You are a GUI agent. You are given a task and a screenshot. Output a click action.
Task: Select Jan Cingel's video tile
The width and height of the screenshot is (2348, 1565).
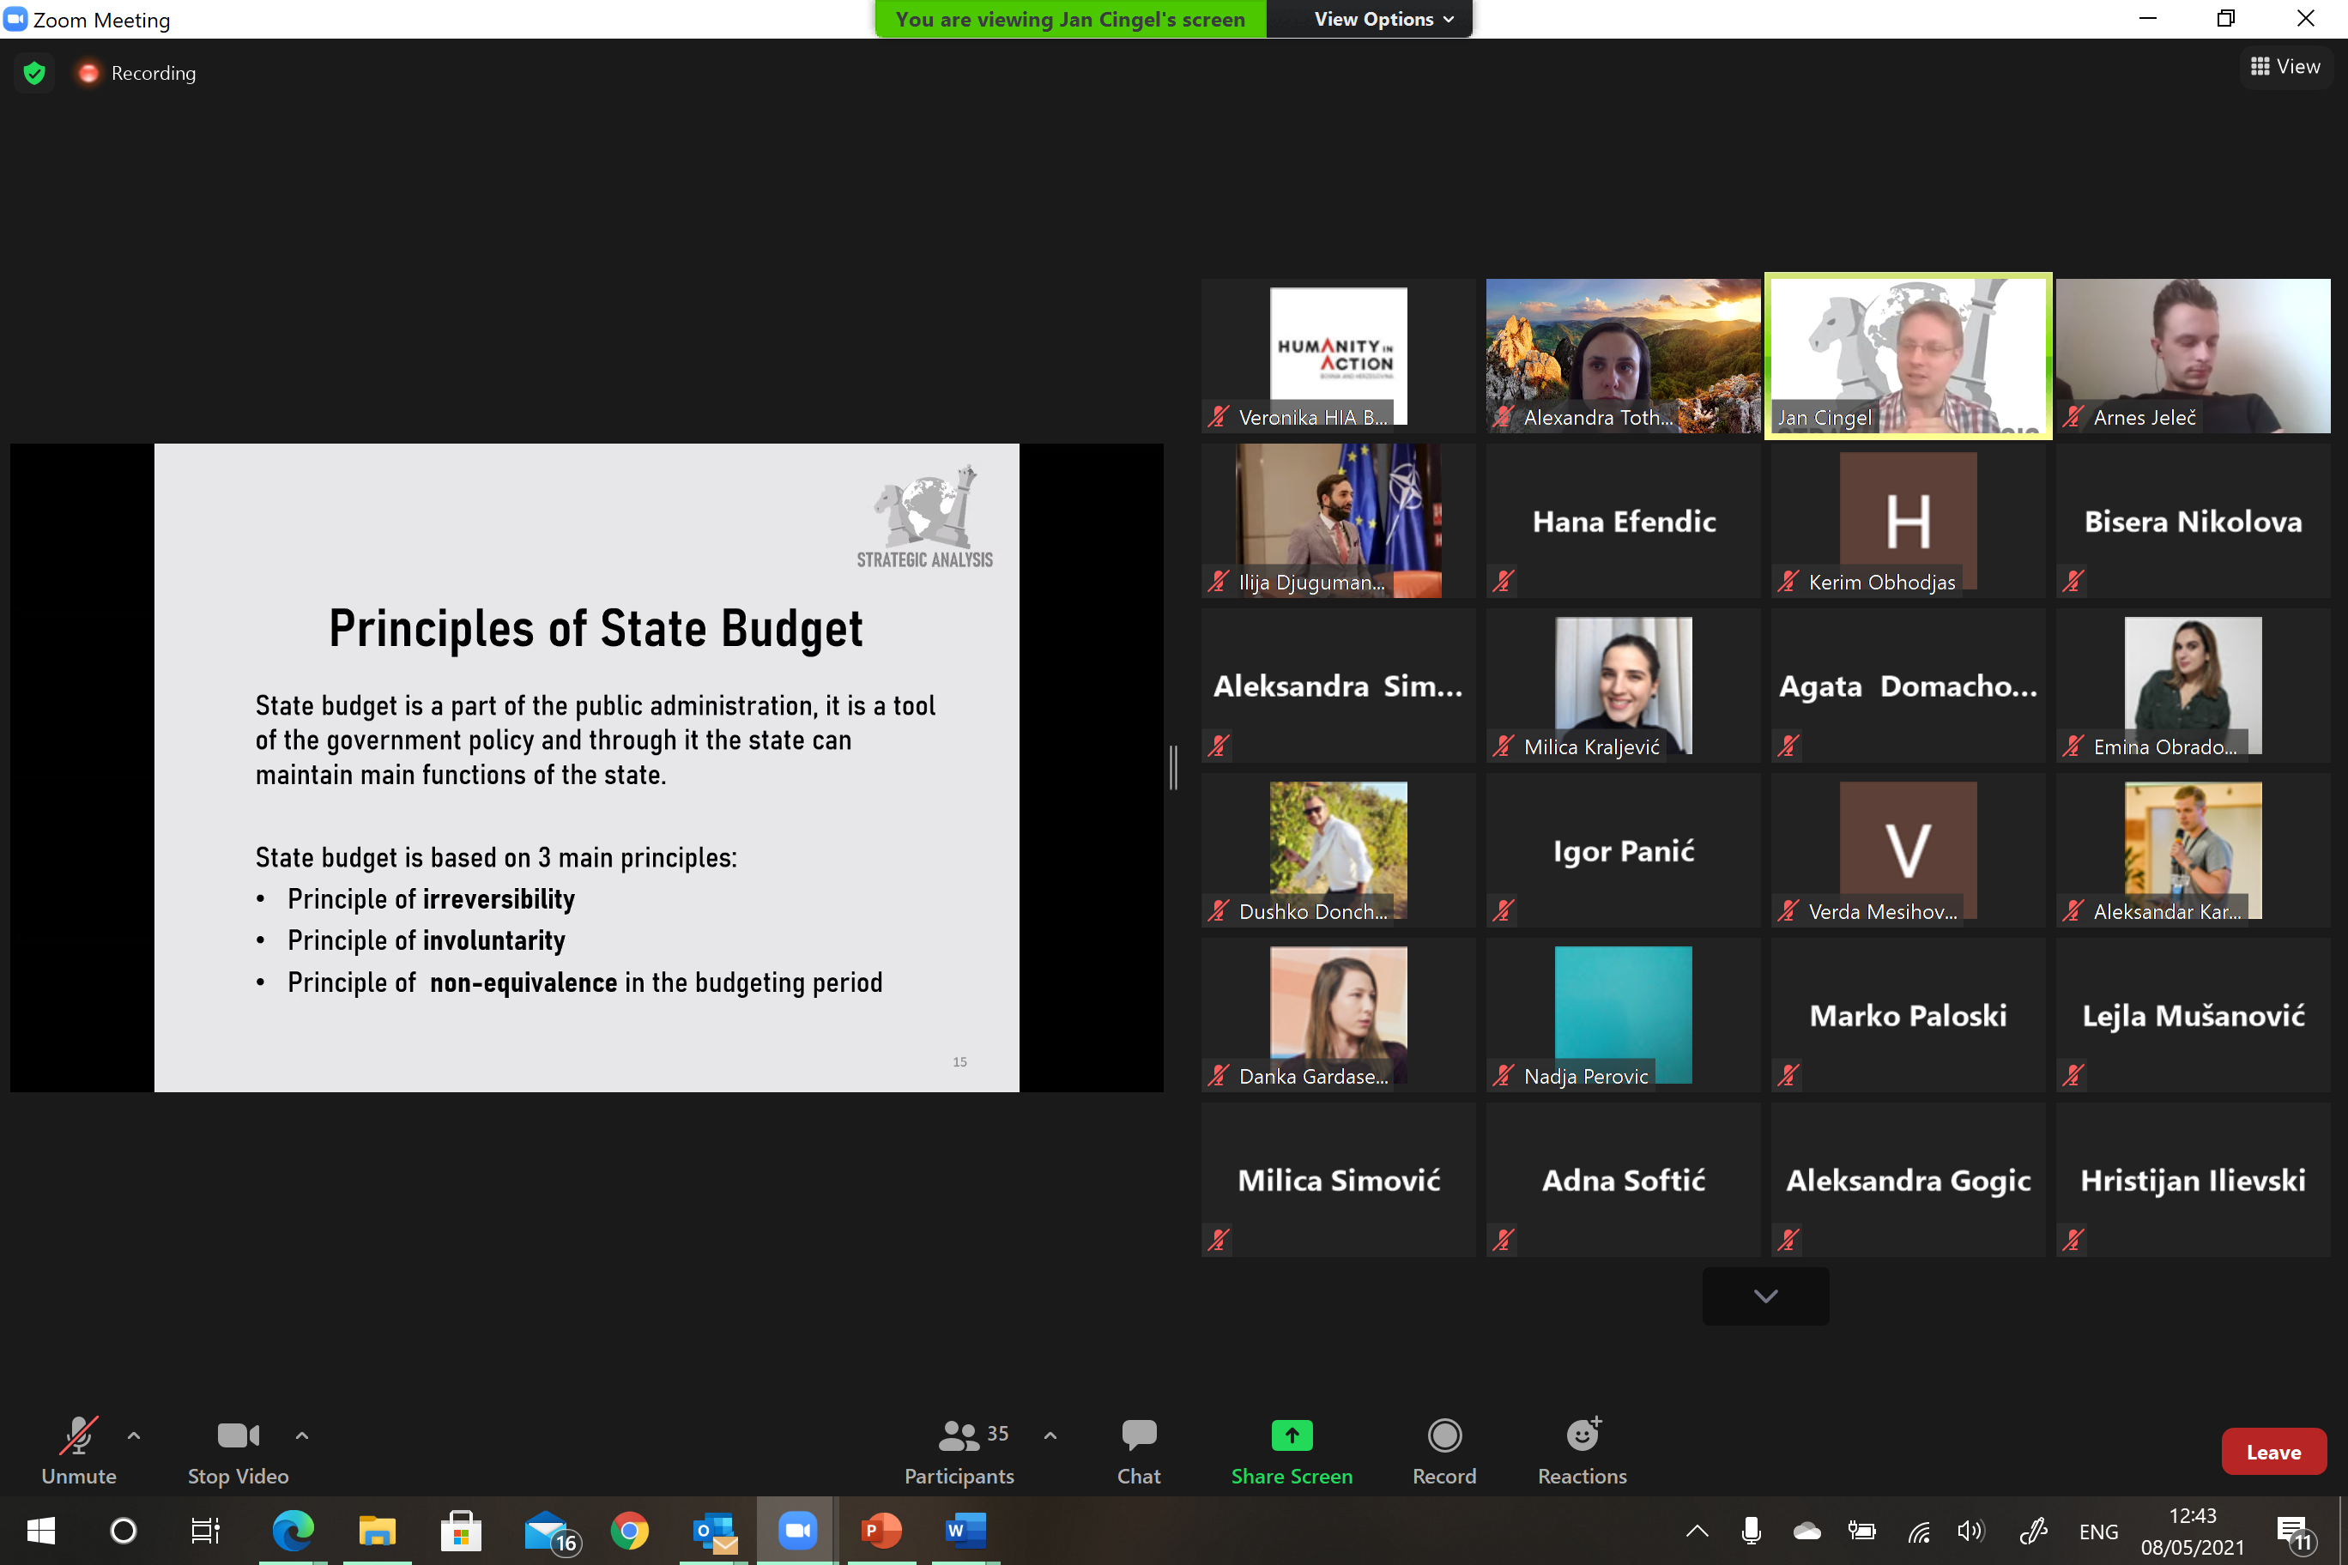point(1908,355)
